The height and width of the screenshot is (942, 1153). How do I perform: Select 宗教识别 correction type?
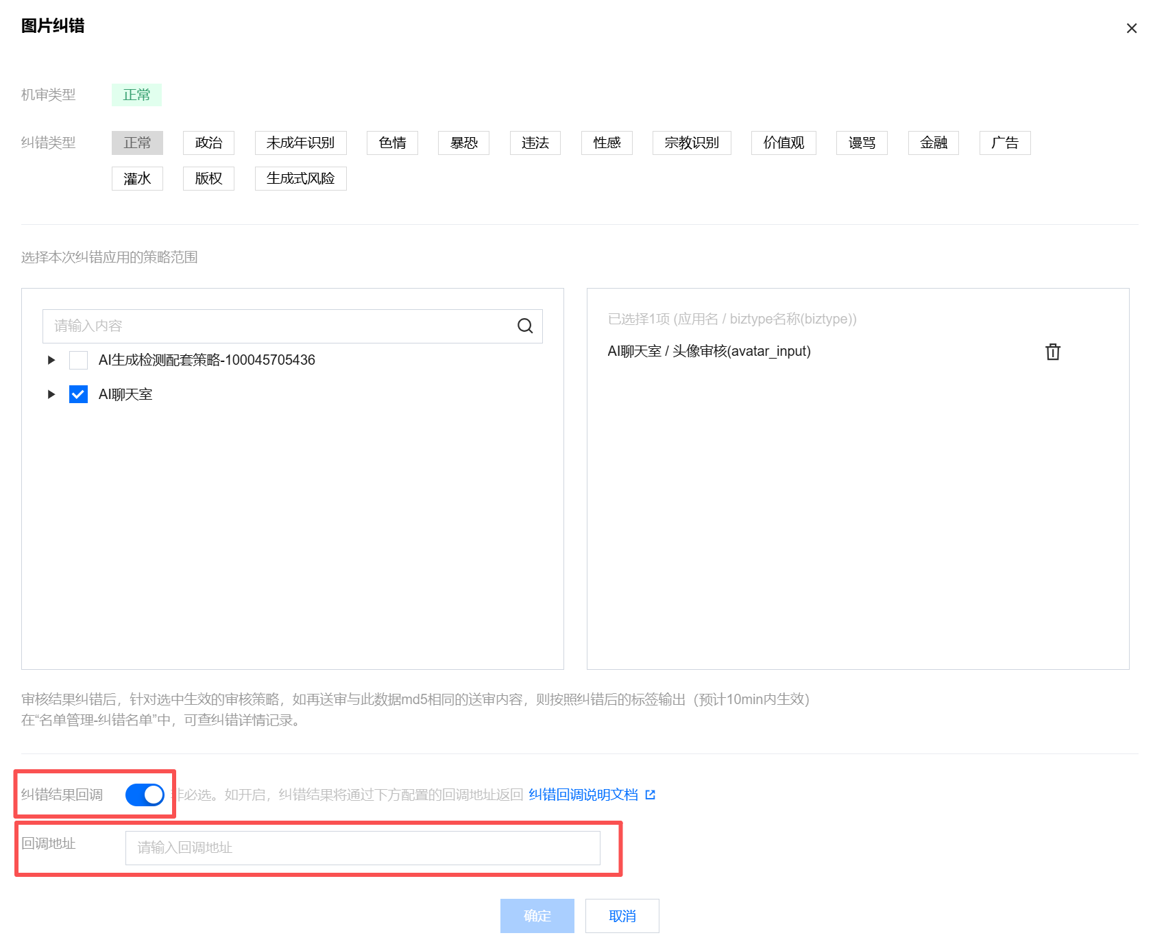pyautogui.click(x=692, y=143)
